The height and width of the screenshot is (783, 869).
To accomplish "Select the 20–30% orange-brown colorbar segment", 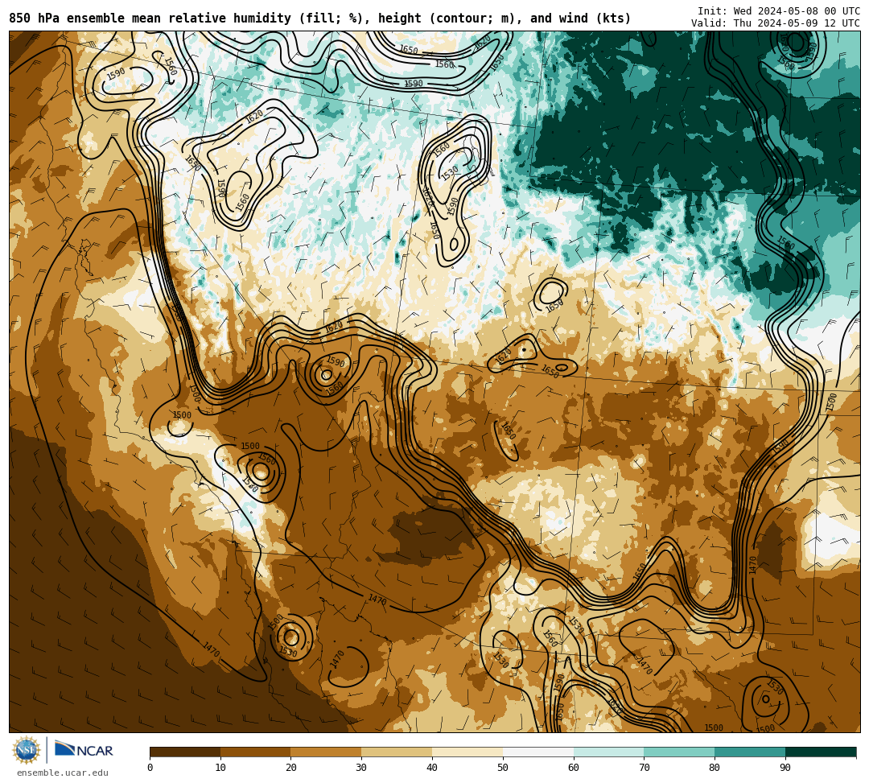I will (327, 752).
